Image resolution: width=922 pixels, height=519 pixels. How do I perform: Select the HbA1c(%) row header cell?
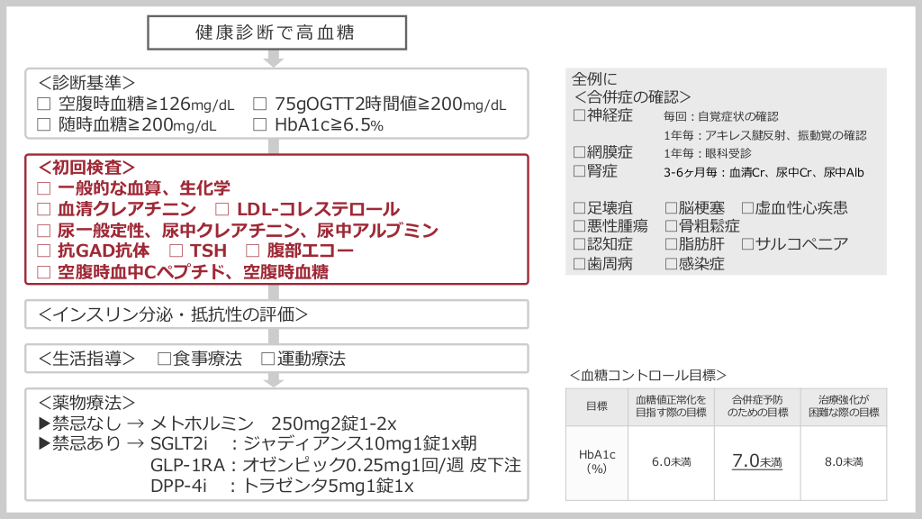(x=596, y=461)
